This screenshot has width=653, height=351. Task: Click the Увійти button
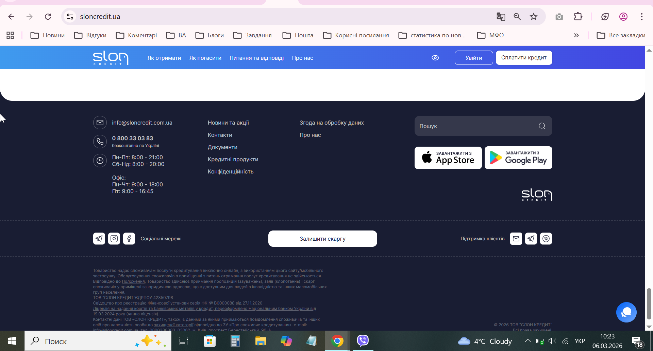(474, 58)
